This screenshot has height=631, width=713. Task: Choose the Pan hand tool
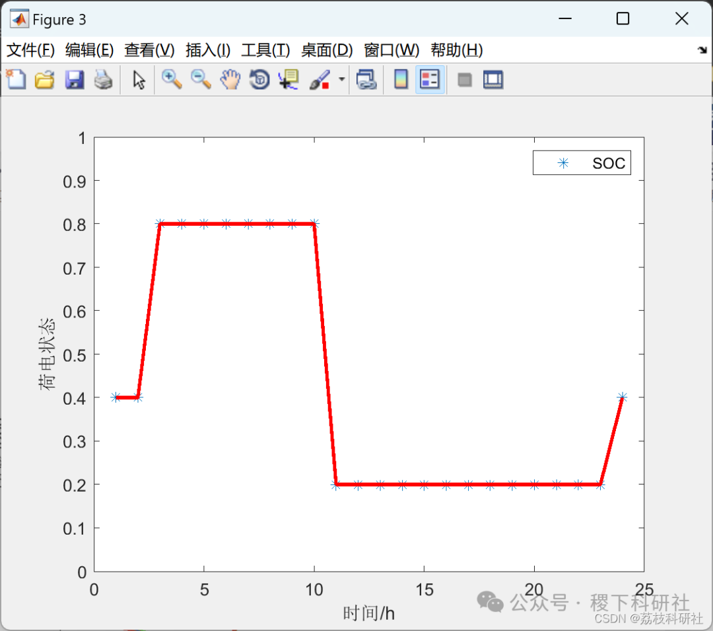(230, 80)
